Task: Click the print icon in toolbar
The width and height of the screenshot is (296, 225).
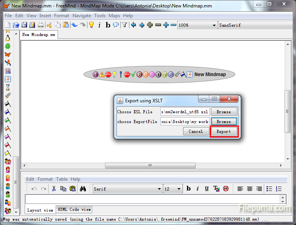Action: 40,25
